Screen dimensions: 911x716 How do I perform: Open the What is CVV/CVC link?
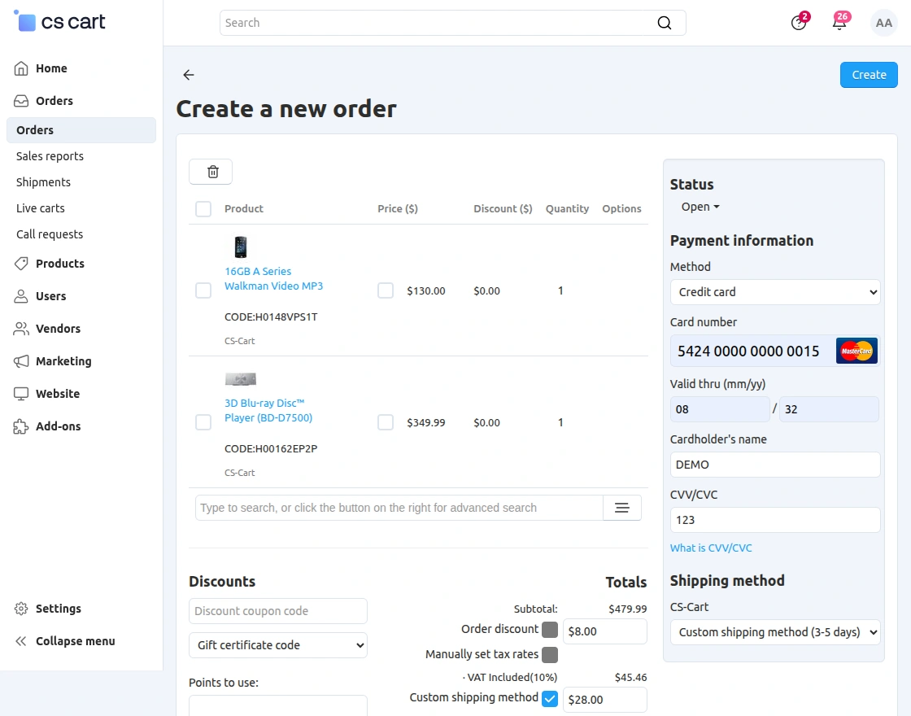(x=711, y=548)
